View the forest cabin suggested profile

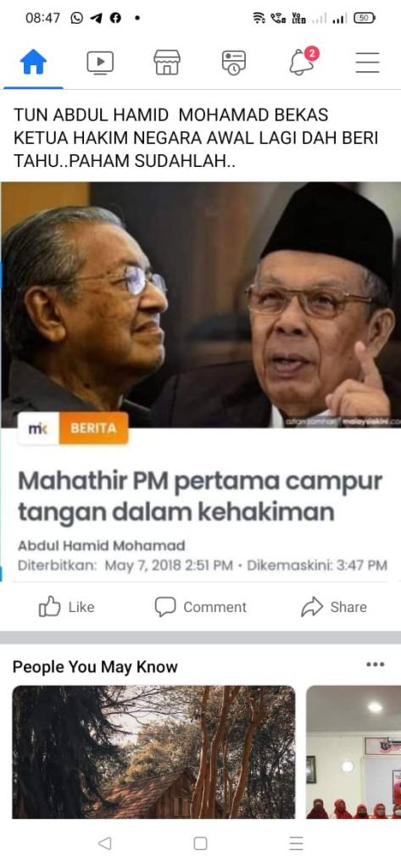tap(154, 752)
